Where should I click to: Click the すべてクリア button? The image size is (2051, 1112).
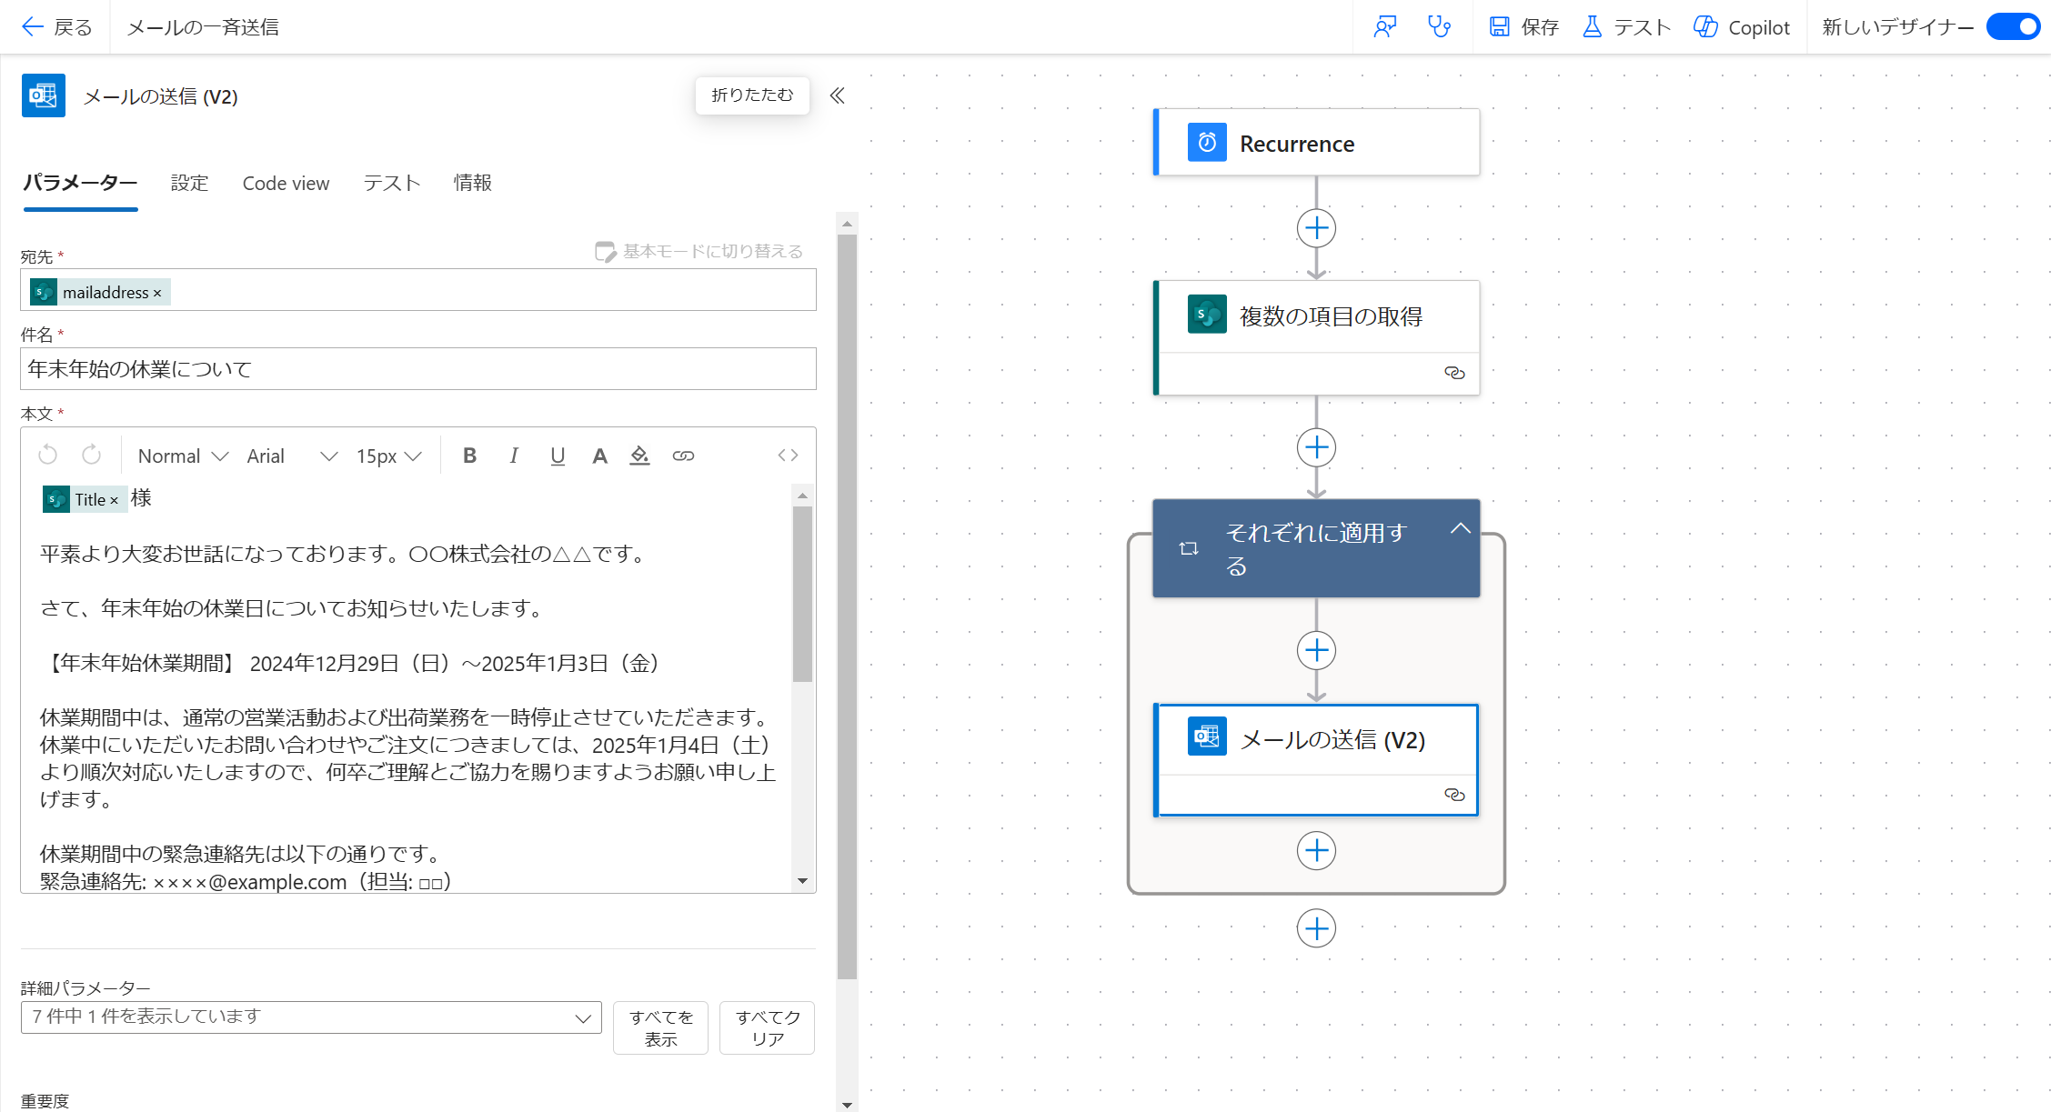(768, 1027)
